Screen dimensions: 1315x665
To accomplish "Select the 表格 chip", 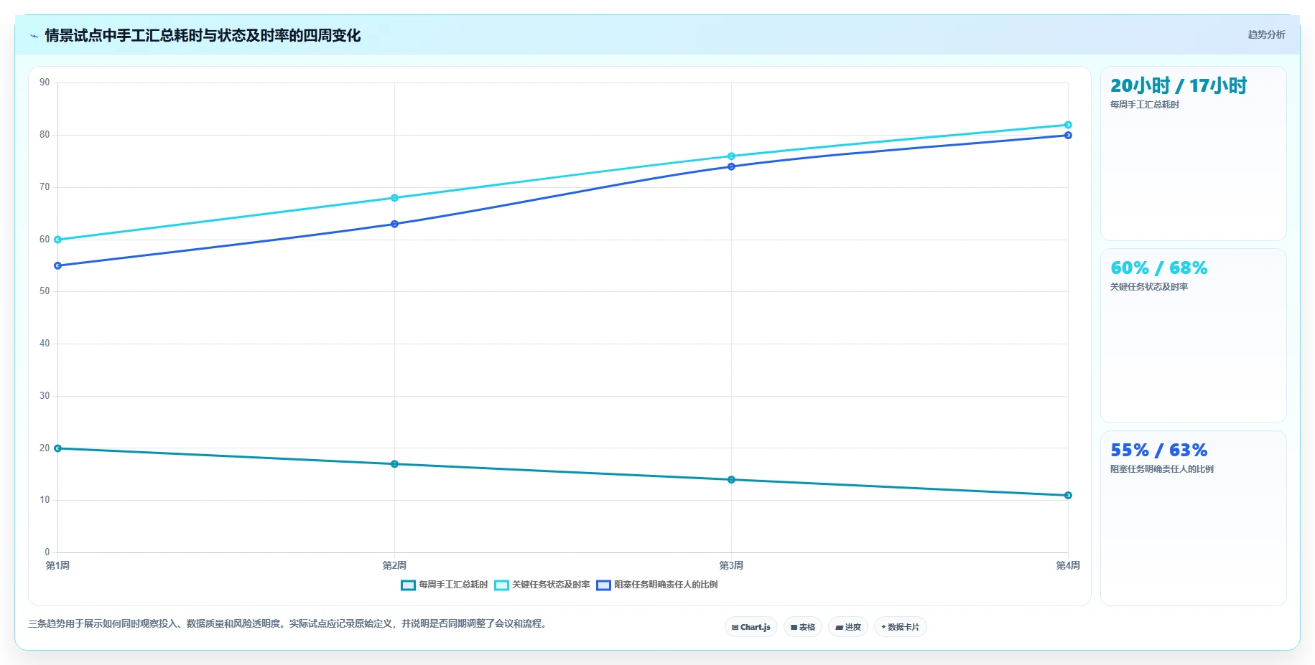I will click(x=803, y=627).
